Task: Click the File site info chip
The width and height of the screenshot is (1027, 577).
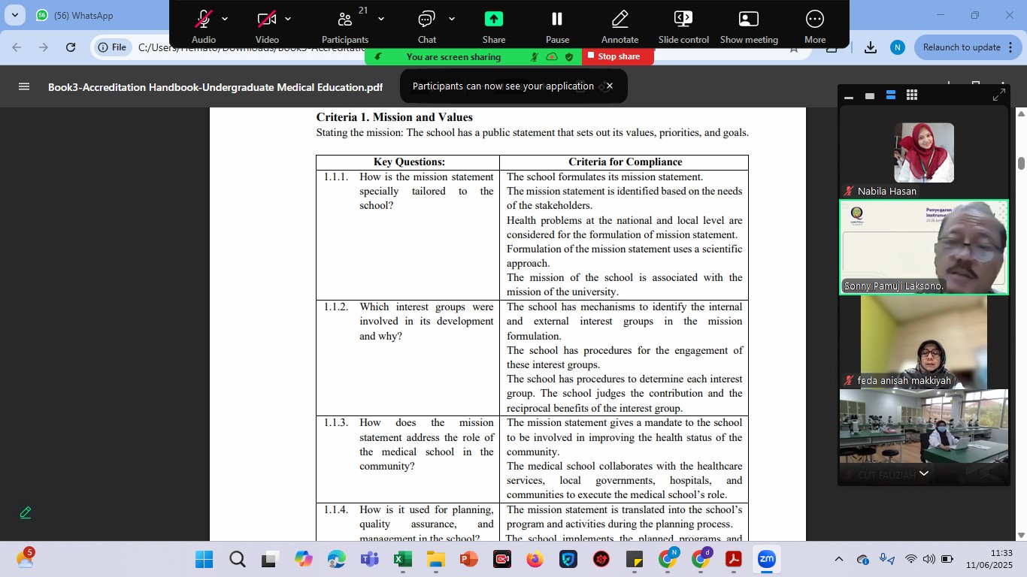Action: [x=112, y=47]
